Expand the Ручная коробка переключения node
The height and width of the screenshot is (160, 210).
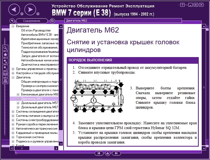point(13,124)
